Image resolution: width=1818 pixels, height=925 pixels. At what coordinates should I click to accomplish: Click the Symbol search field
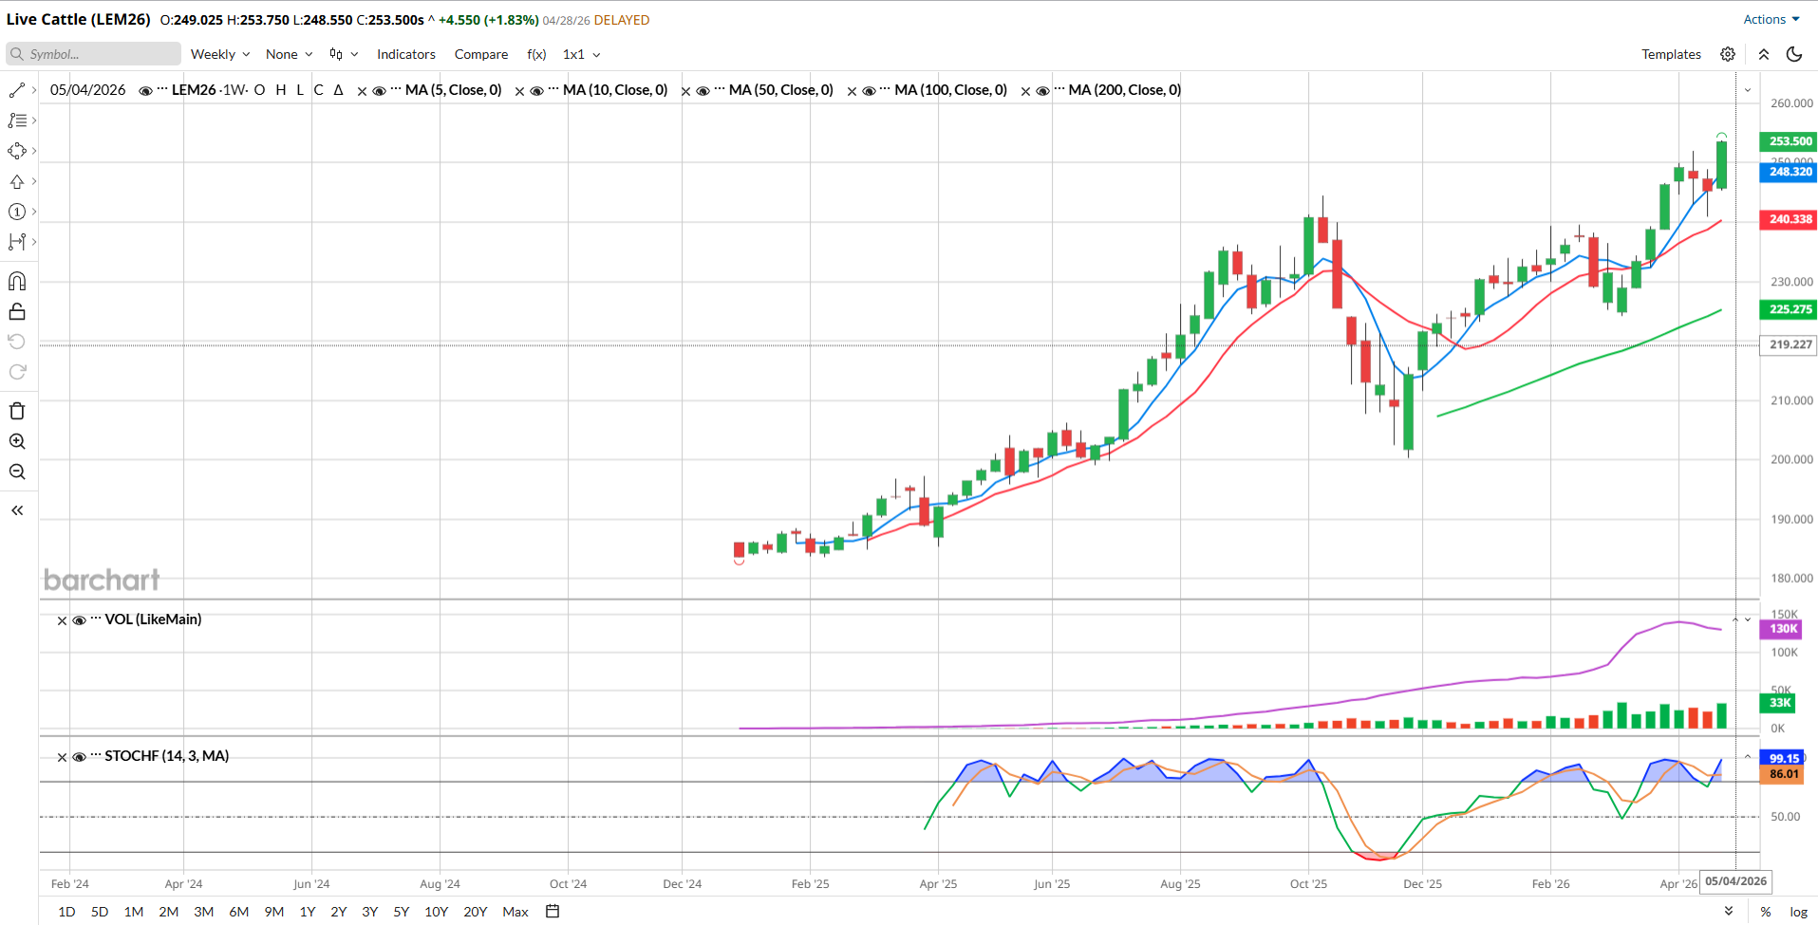[93, 54]
